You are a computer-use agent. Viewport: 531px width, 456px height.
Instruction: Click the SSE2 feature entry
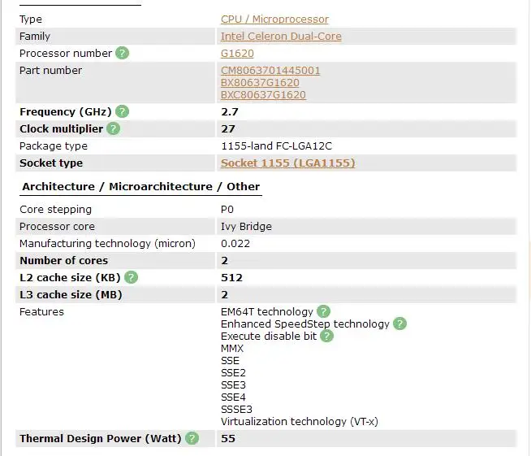[x=233, y=372]
